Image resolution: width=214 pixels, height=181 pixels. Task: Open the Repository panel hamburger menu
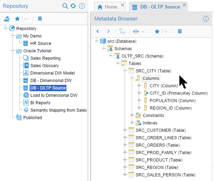pyautogui.click(x=40, y=18)
